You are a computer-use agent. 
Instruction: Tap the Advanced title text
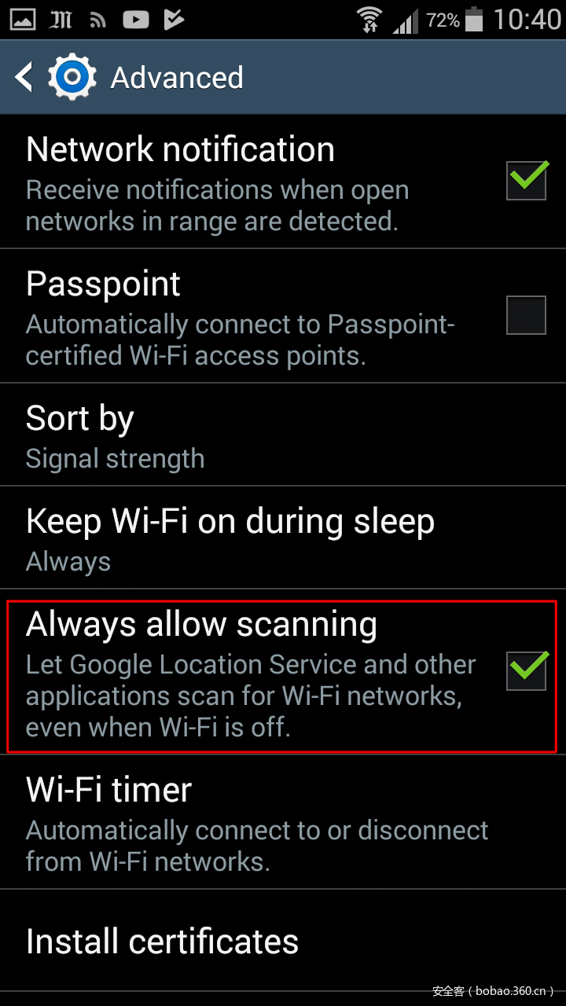coord(177,78)
